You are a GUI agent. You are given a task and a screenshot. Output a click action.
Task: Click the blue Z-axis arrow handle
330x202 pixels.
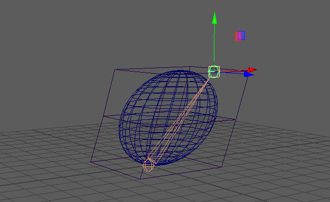click(x=249, y=74)
